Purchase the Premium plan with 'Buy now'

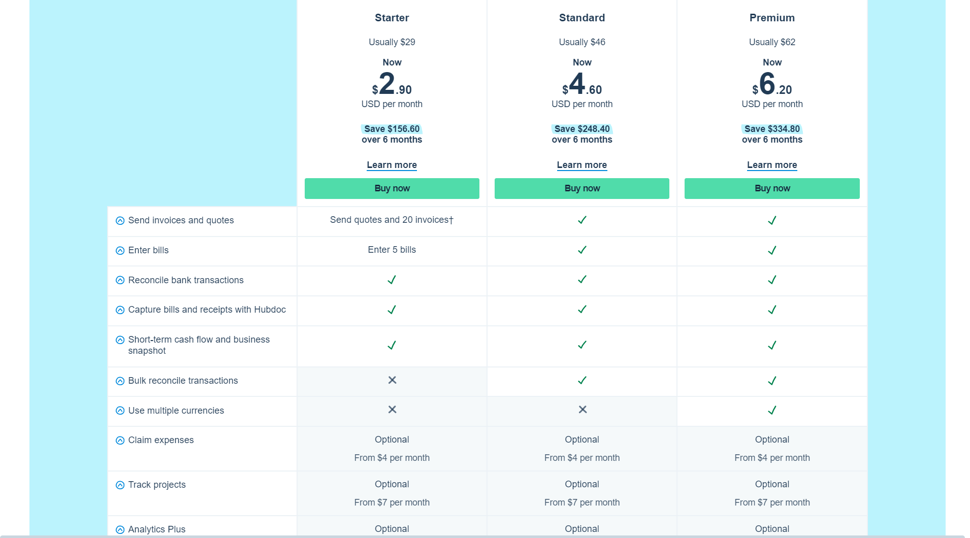(x=771, y=188)
